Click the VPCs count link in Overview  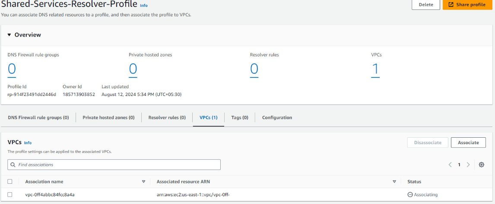pyautogui.click(x=375, y=69)
